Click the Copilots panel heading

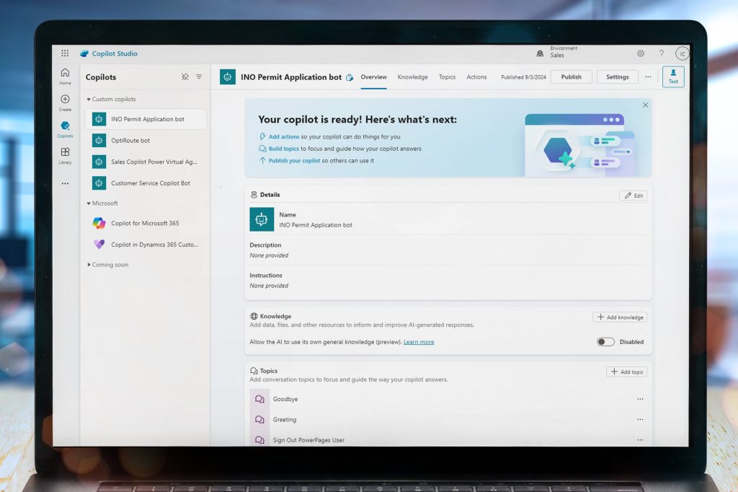(101, 76)
